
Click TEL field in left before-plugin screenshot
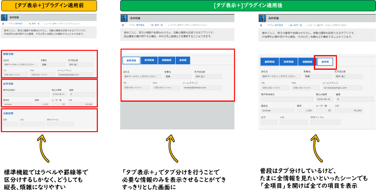16,74
